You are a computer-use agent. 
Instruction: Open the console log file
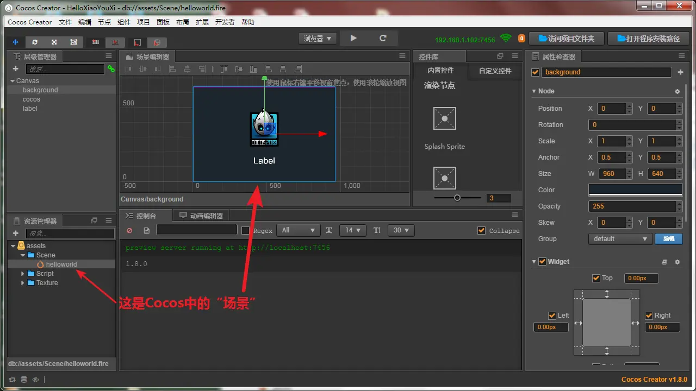point(146,230)
